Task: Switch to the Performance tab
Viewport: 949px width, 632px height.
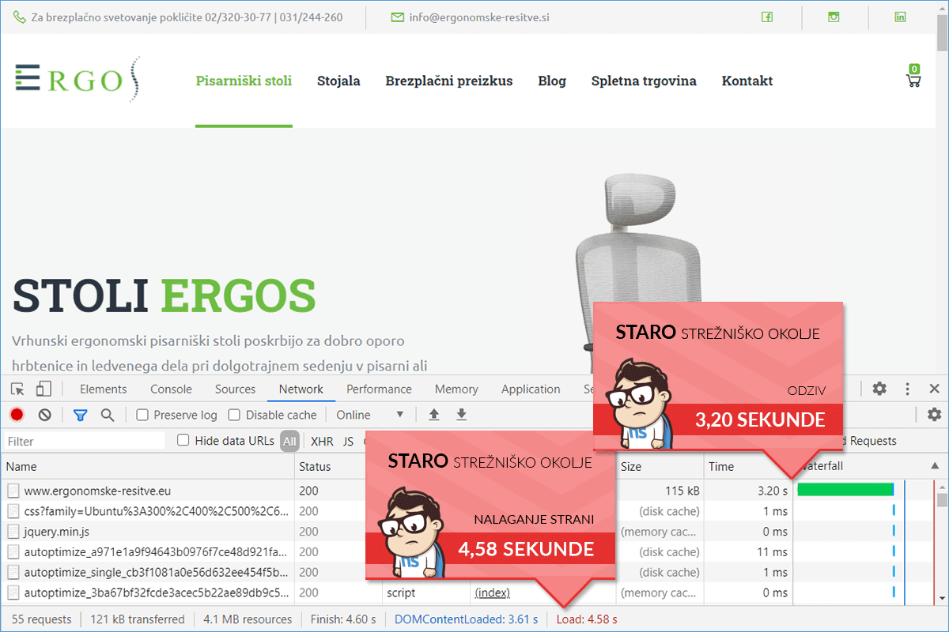Action: pos(379,389)
